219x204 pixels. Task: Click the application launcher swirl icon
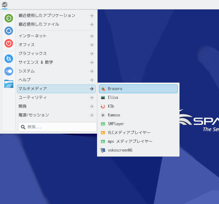pos(5,5)
